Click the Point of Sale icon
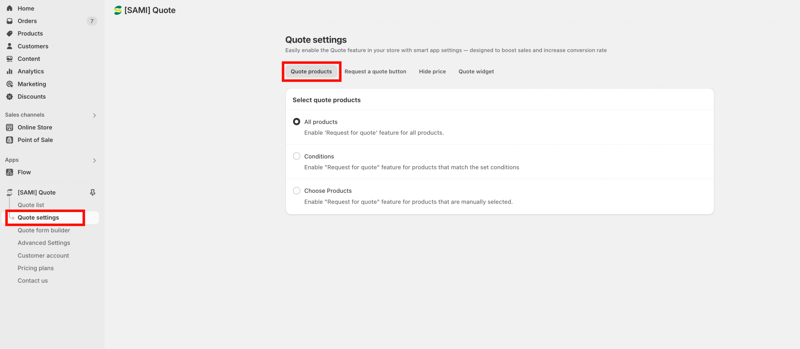Image resolution: width=800 pixels, height=349 pixels. (x=9, y=140)
